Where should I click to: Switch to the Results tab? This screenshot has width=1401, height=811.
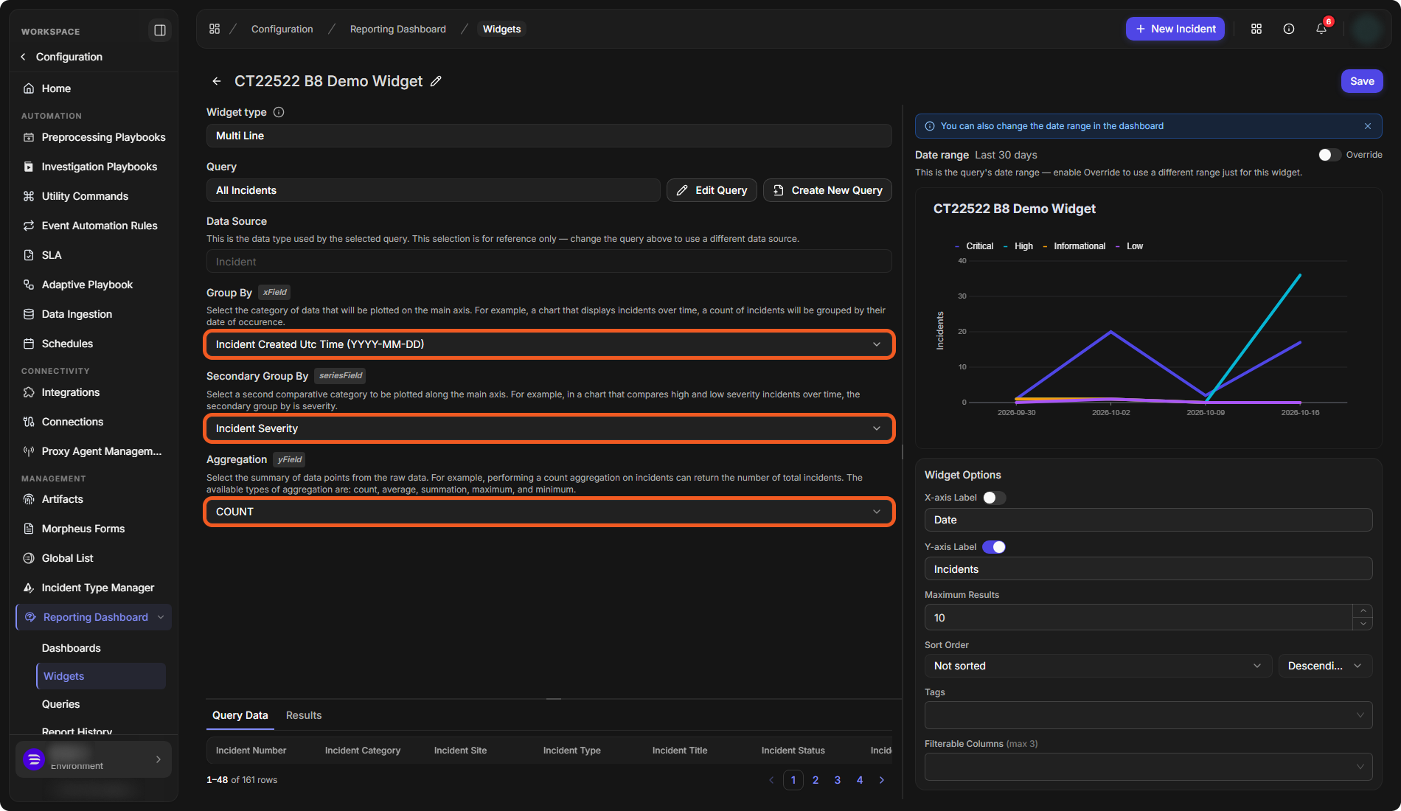[304, 715]
